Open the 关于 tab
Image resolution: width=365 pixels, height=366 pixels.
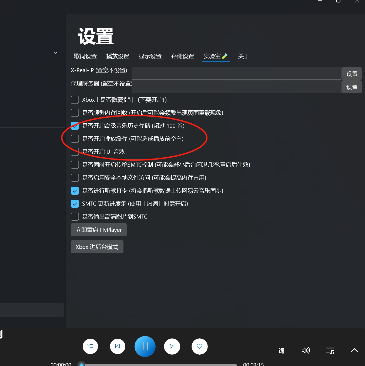pos(244,56)
